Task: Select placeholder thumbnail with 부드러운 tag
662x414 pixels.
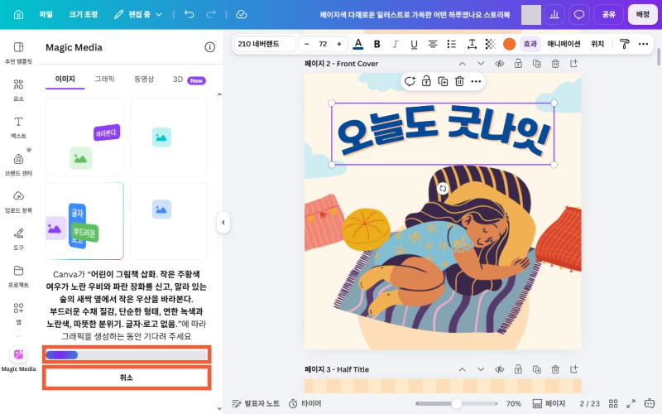Action: coord(84,221)
